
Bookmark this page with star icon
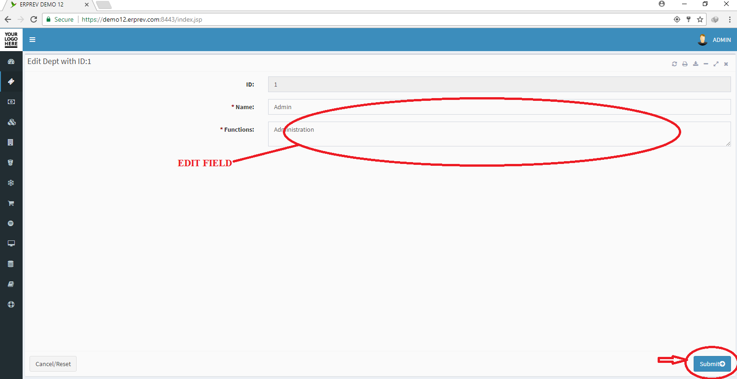700,19
